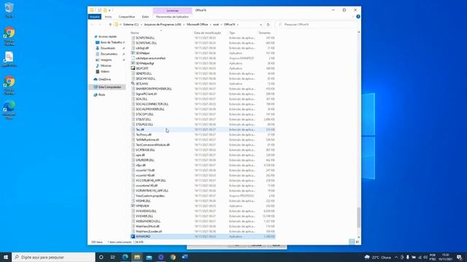Open Chrome from the taskbar
This screenshot has width=467, height=262.
pos(173,257)
